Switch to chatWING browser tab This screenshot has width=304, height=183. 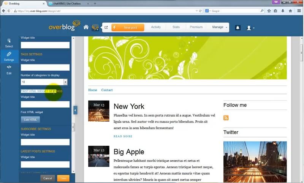click(x=69, y=3)
